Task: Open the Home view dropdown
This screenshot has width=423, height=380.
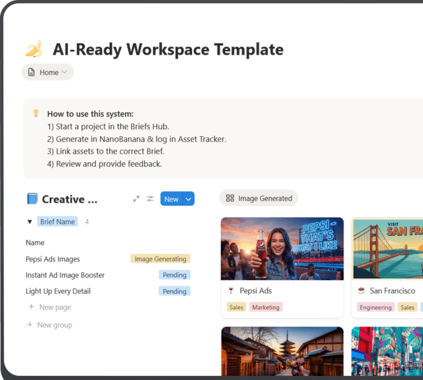Action: click(x=47, y=72)
